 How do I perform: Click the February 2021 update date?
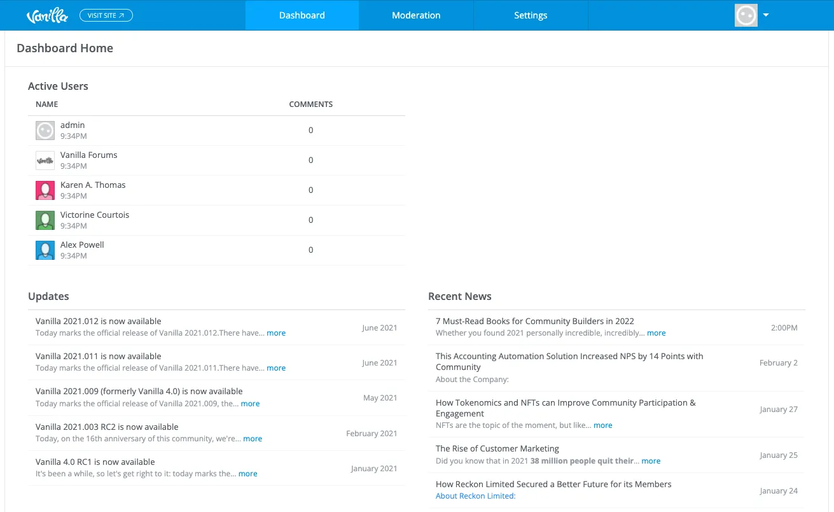(372, 434)
